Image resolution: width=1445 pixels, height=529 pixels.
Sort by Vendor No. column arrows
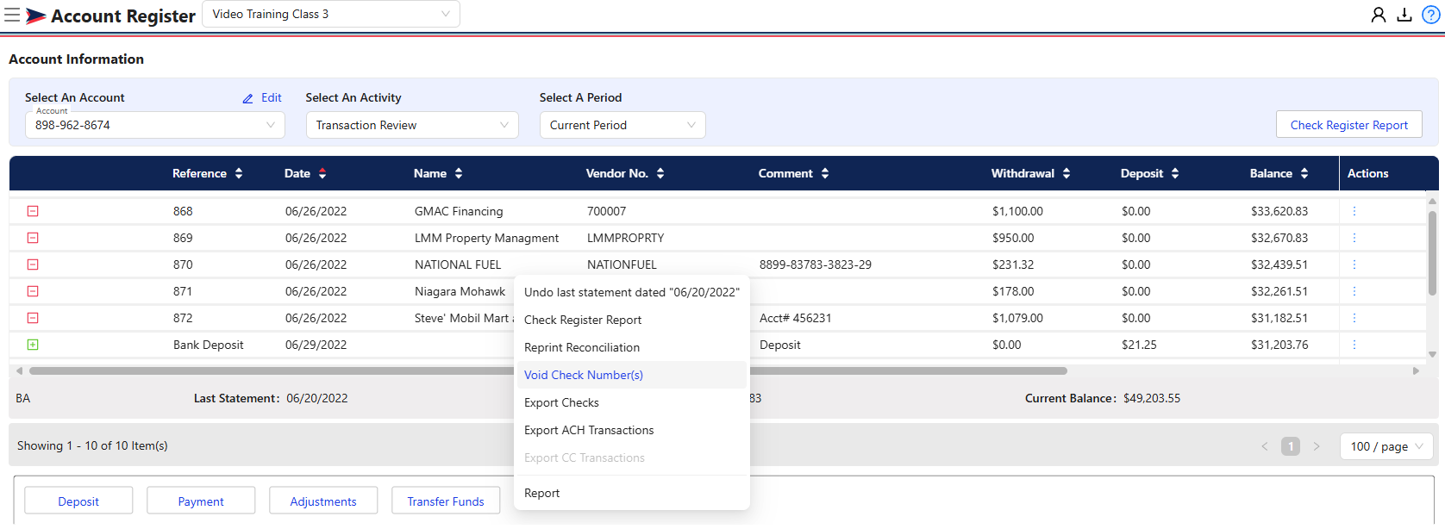click(x=660, y=173)
